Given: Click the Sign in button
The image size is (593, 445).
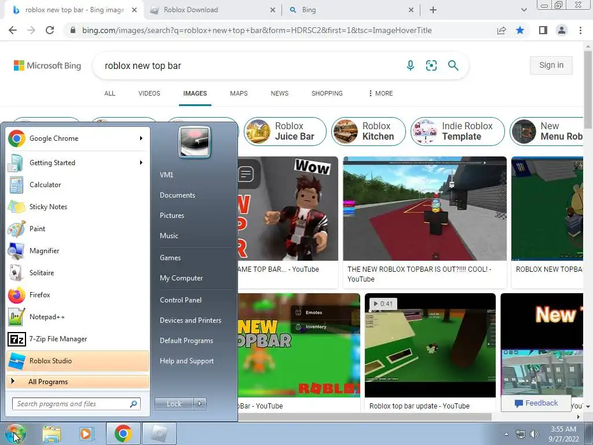Looking at the screenshot, I should pos(551,65).
